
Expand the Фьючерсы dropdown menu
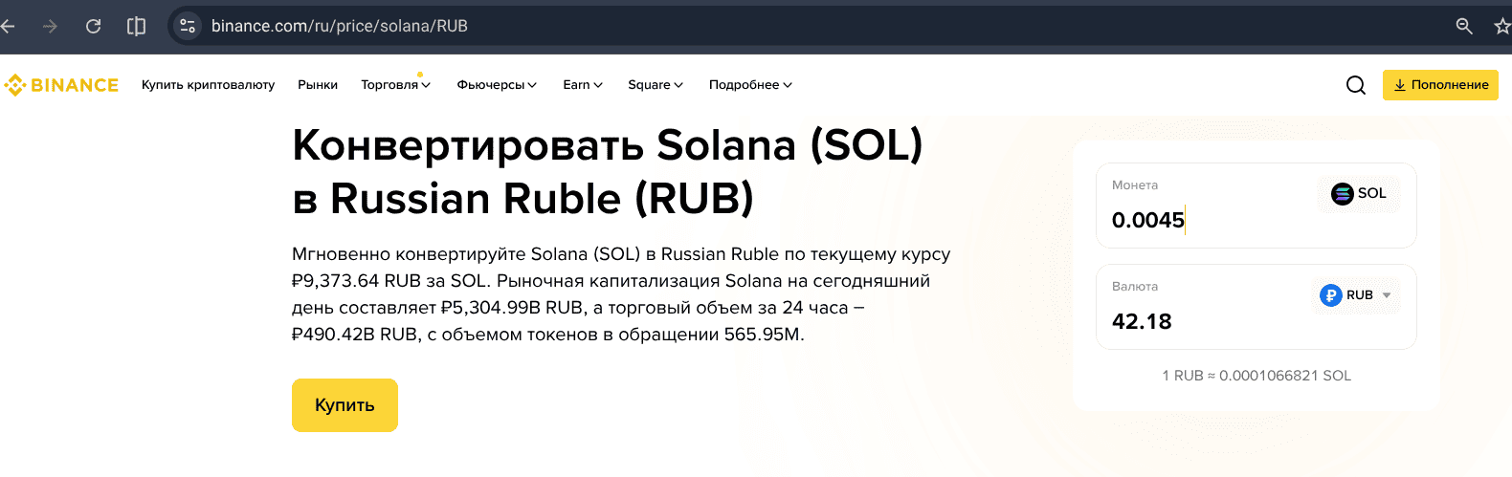coord(497,85)
